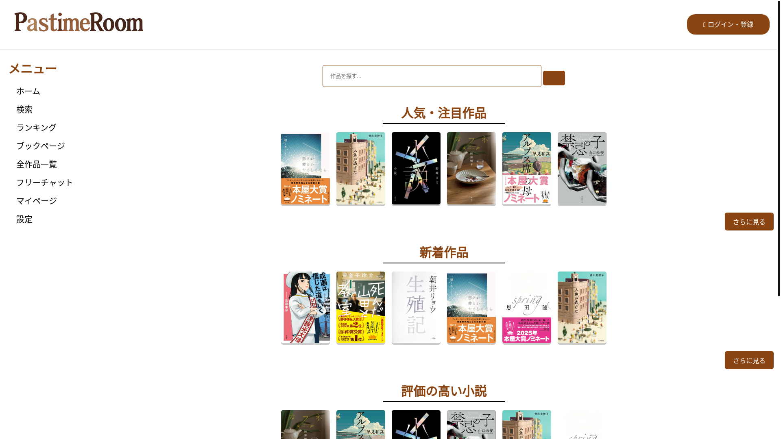Open black 小説 cover in 評価の高い小説
This screenshot has width=781, height=439.
[416, 424]
